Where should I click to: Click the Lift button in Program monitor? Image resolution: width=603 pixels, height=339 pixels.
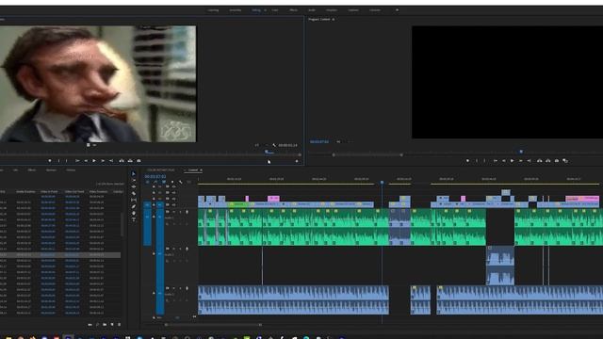540,161
